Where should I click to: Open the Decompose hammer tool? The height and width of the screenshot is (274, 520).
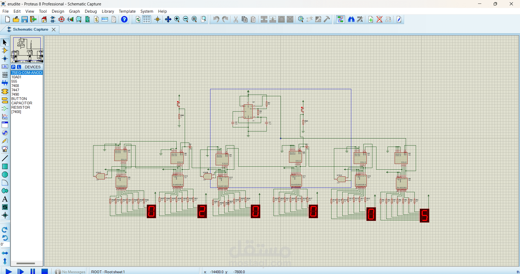click(x=327, y=19)
